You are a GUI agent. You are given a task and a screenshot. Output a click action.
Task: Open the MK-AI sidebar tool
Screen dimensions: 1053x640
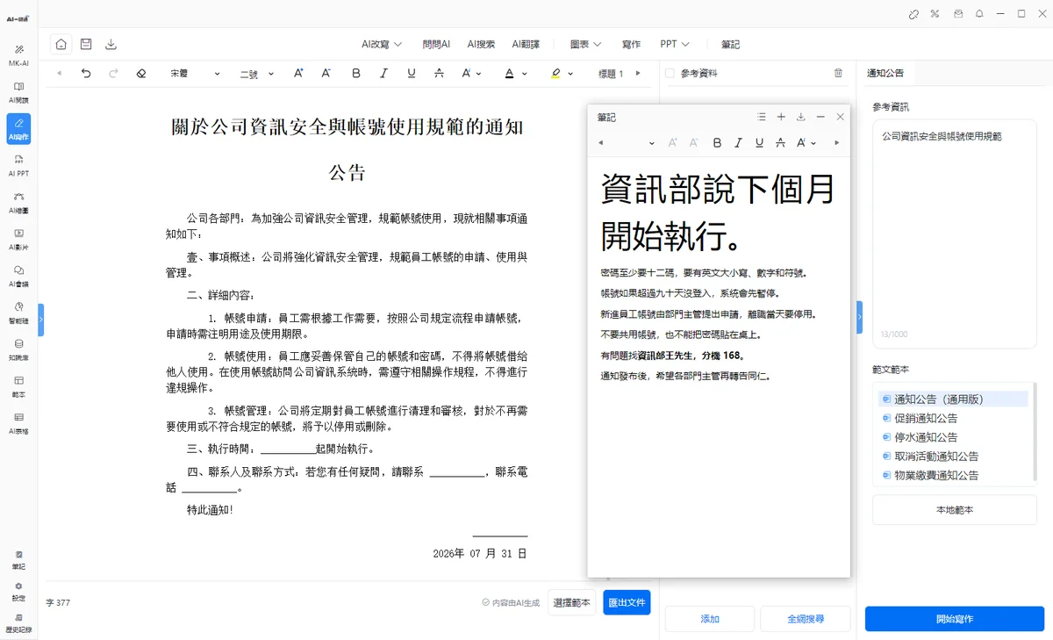[18, 54]
